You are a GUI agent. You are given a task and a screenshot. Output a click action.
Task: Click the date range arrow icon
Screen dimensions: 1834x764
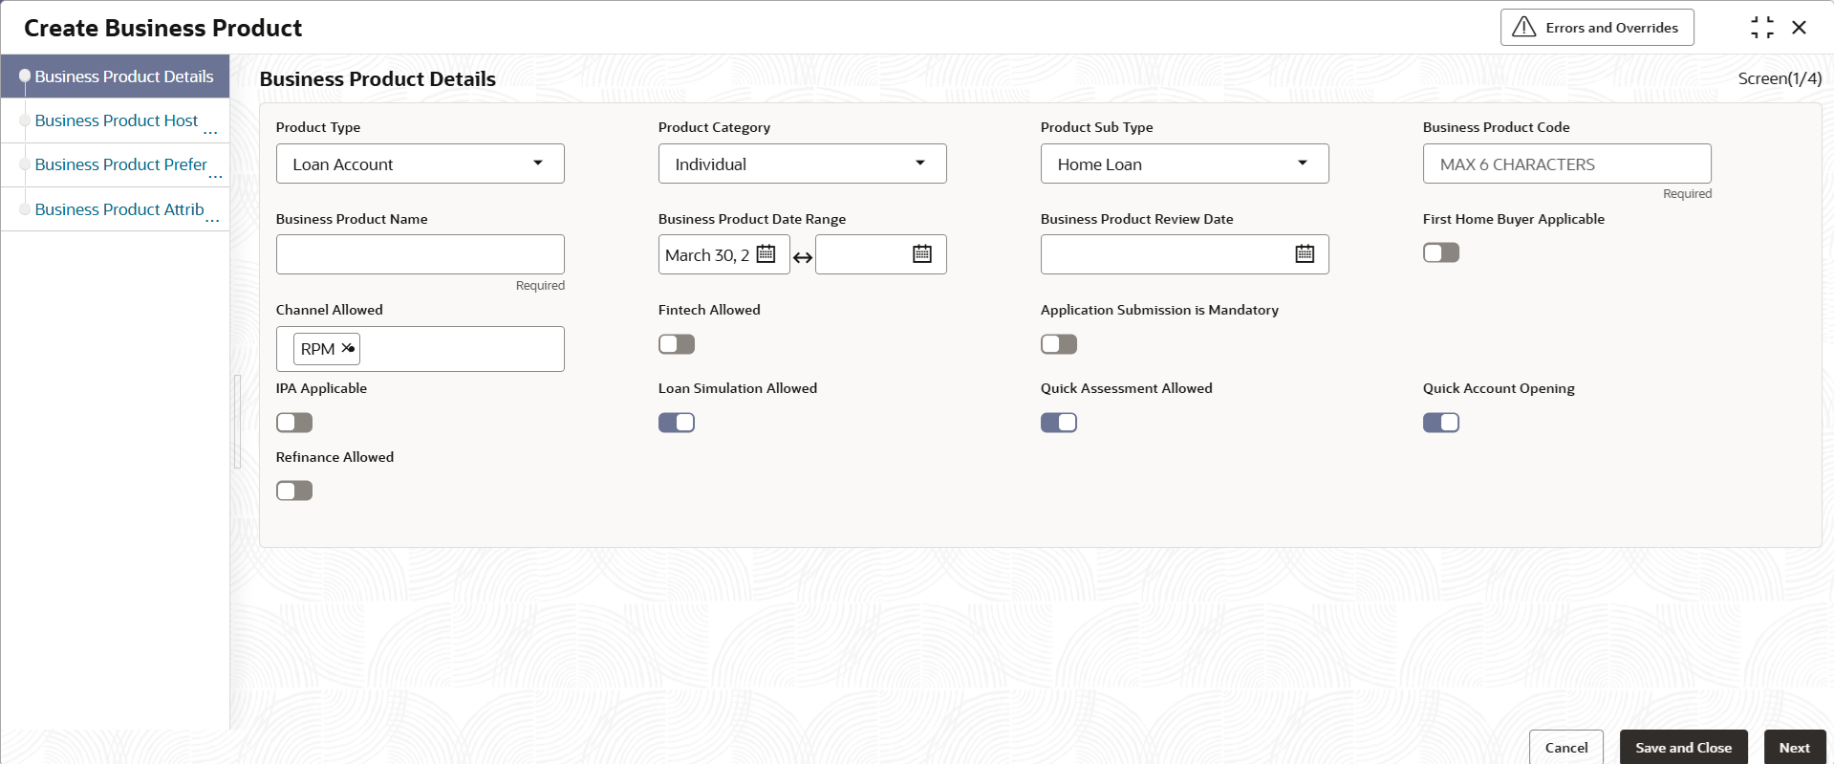(803, 257)
